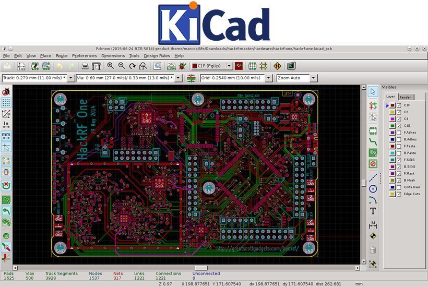Select the add arc tool
The height and width of the screenshot is (287, 428).
pyautogui.click(x=373, y=200)
